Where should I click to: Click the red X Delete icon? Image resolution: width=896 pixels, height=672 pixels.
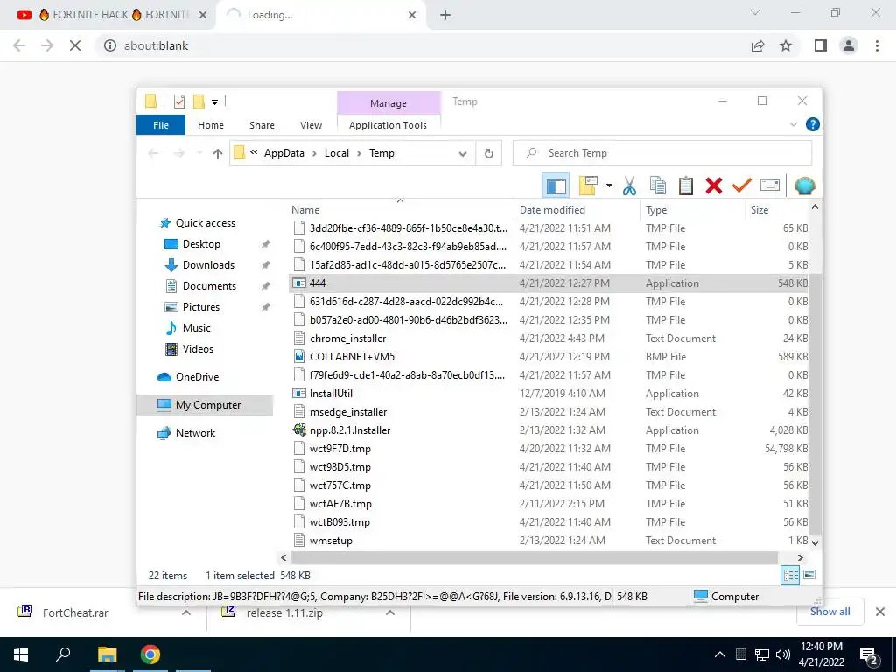713,185
